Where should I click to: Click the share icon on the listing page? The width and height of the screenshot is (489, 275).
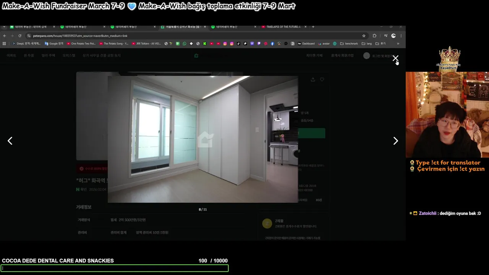point(313,79)
